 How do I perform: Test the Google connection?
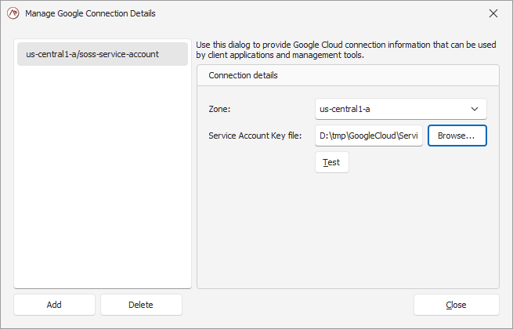(332, 162)
